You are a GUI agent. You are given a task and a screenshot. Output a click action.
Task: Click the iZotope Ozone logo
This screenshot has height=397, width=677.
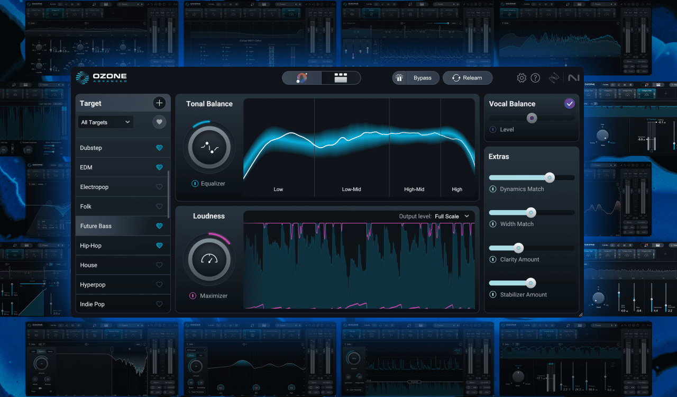(x=101, y=77)
